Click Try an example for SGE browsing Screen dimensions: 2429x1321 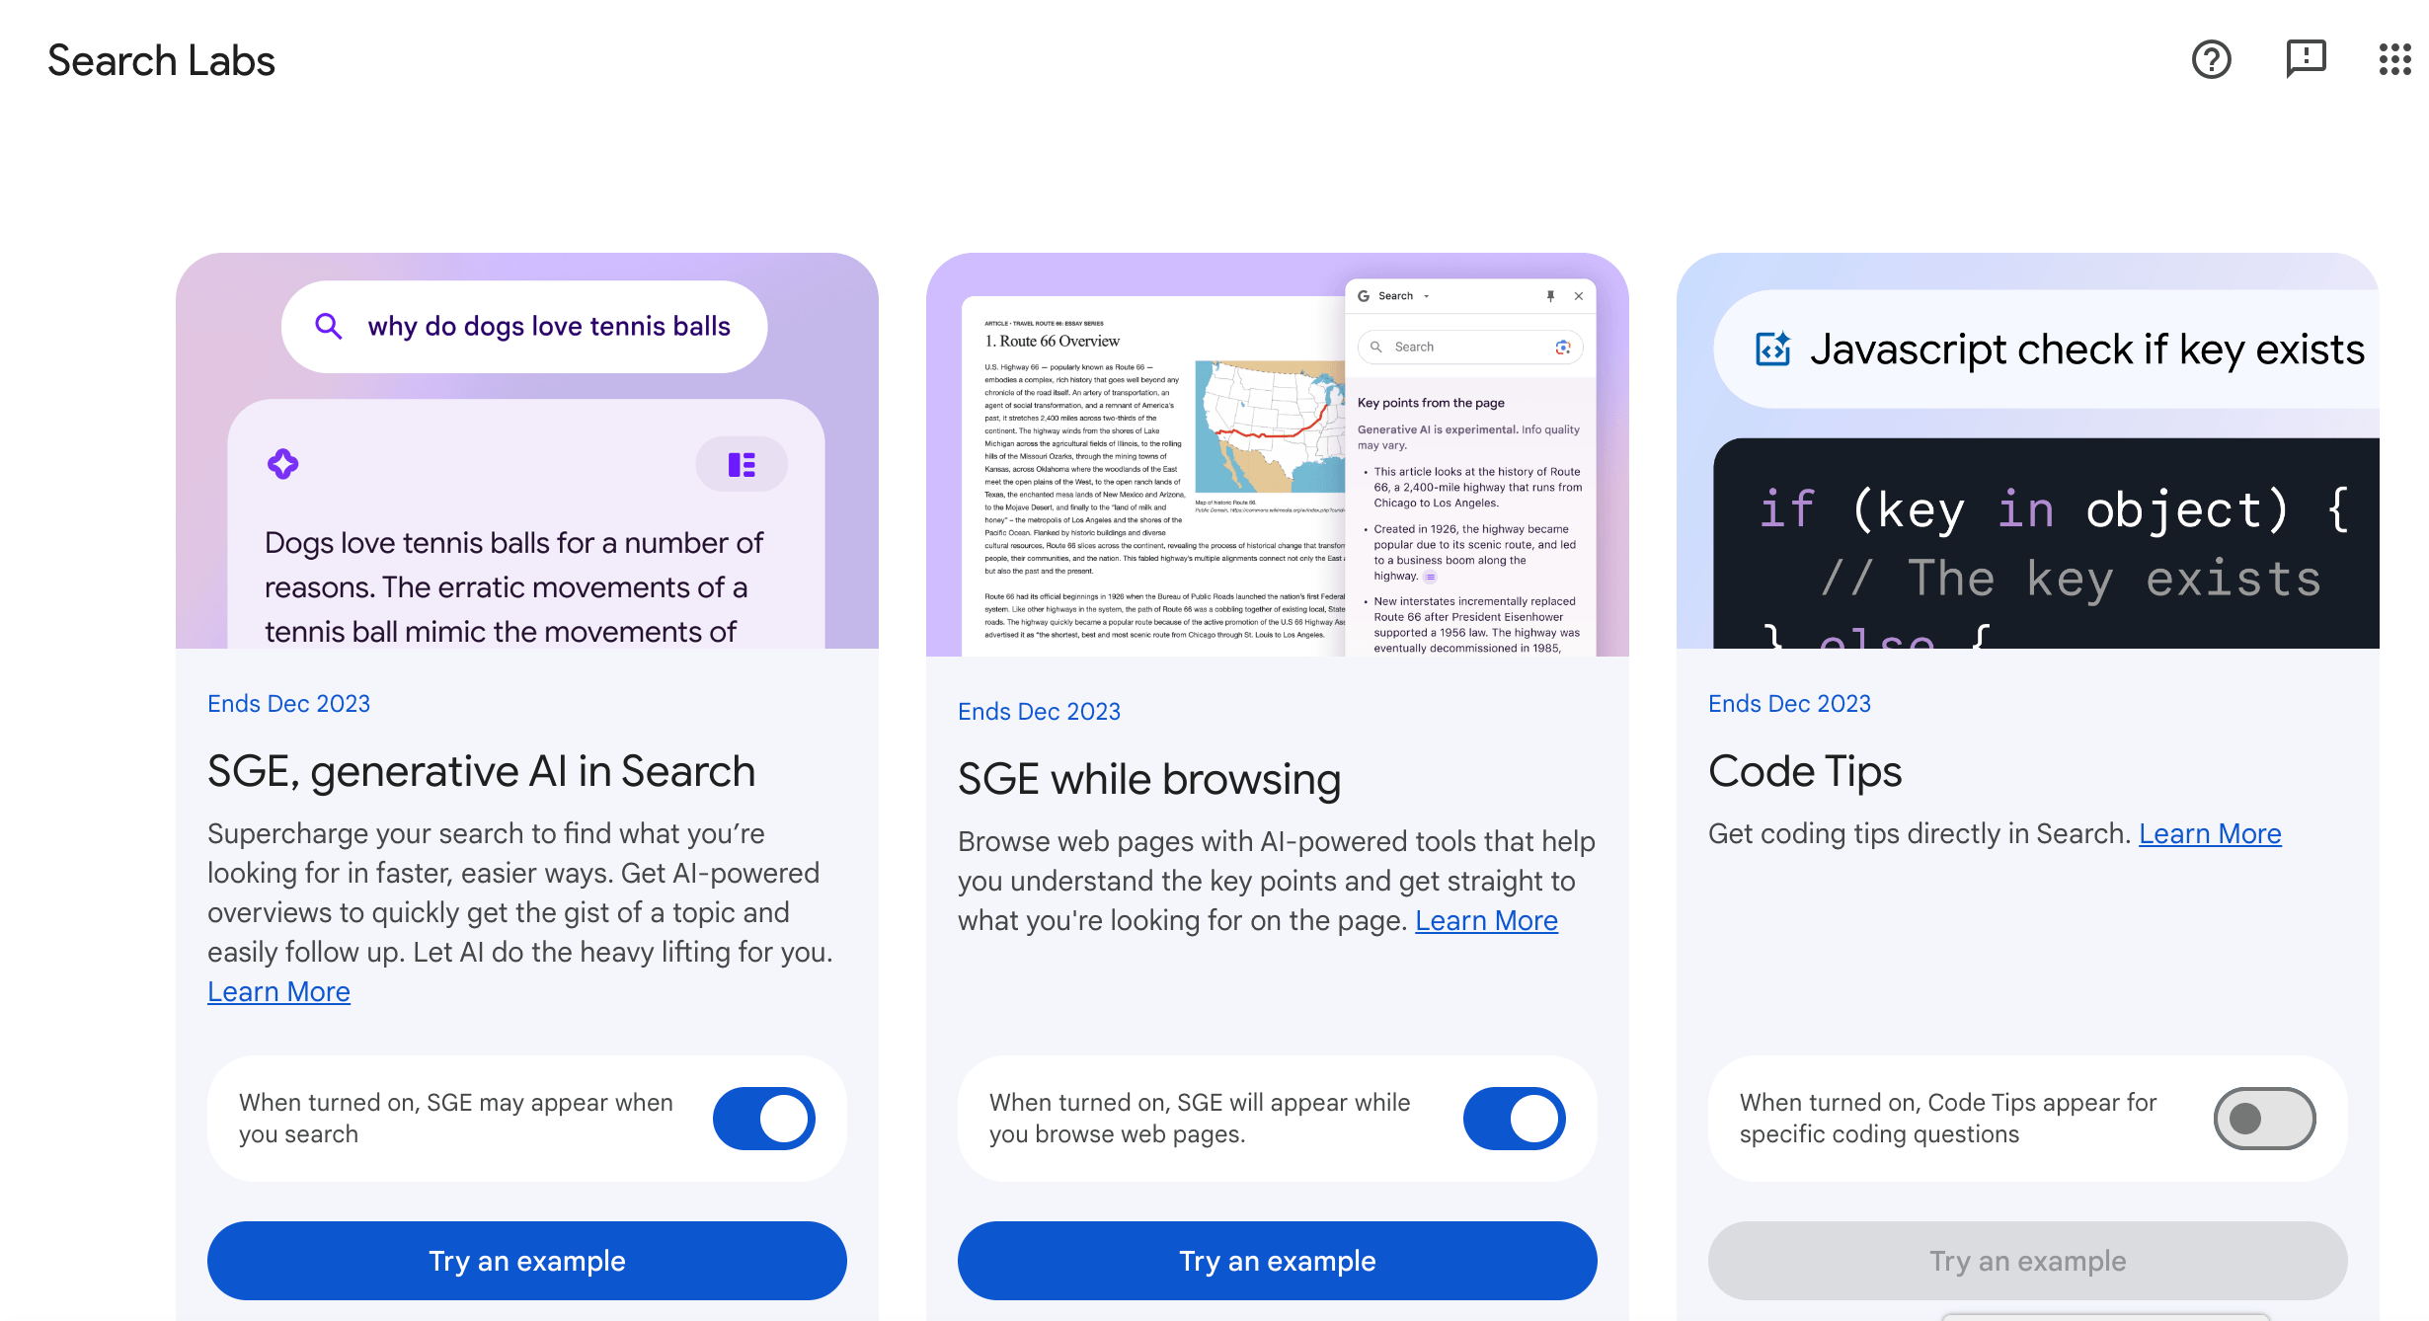coord(1277,1259)
